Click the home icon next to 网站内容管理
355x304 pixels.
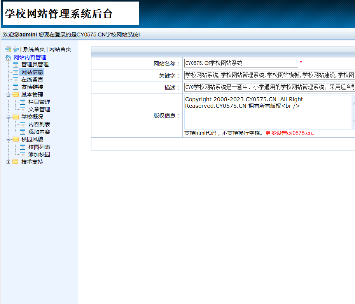(x=9, y=58)
